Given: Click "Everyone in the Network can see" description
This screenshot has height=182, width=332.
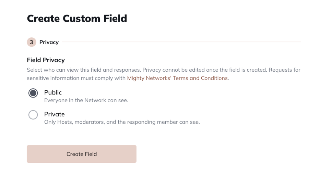Looking at the screenshot, I should point(86,100).
